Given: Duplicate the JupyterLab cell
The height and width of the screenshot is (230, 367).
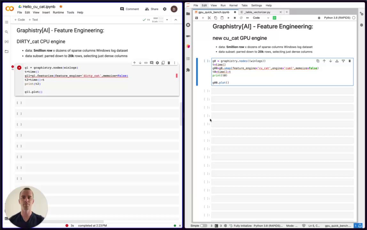Looking at the screenshot, I should tap(318, 61).
